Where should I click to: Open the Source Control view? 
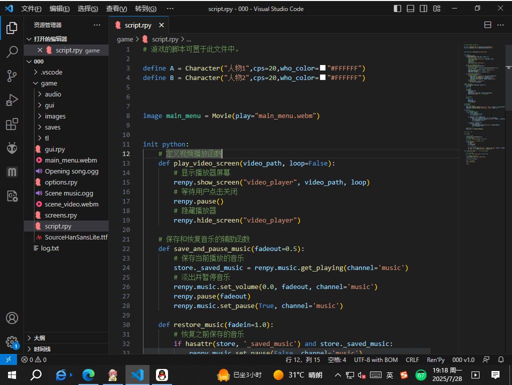click(12, 76)
